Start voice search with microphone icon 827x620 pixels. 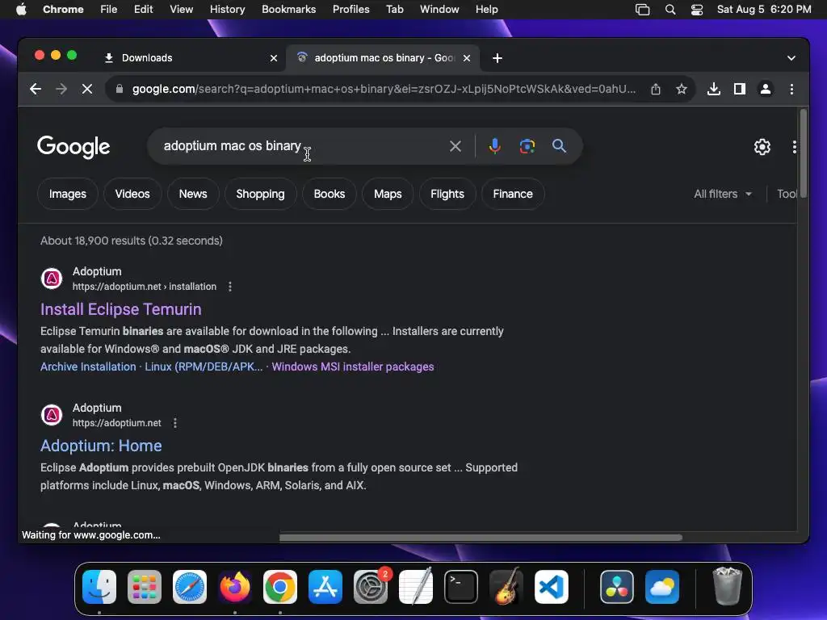495,146
